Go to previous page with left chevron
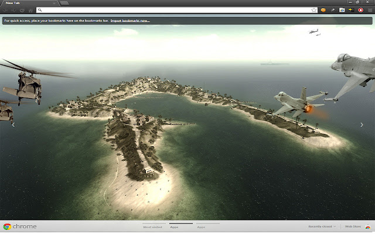Viewport: 375px width, 234px height. [13, 124]
